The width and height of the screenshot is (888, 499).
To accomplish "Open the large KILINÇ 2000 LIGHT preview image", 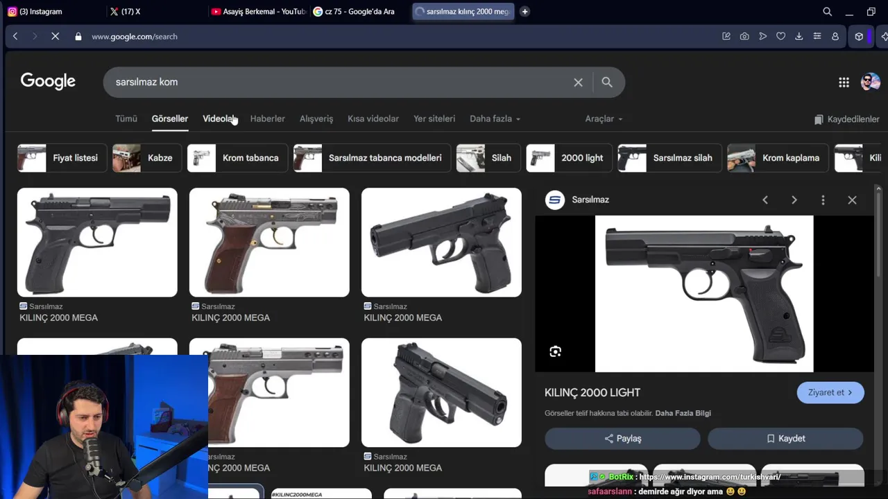I will pyautogui.click(x=704, y=294).
